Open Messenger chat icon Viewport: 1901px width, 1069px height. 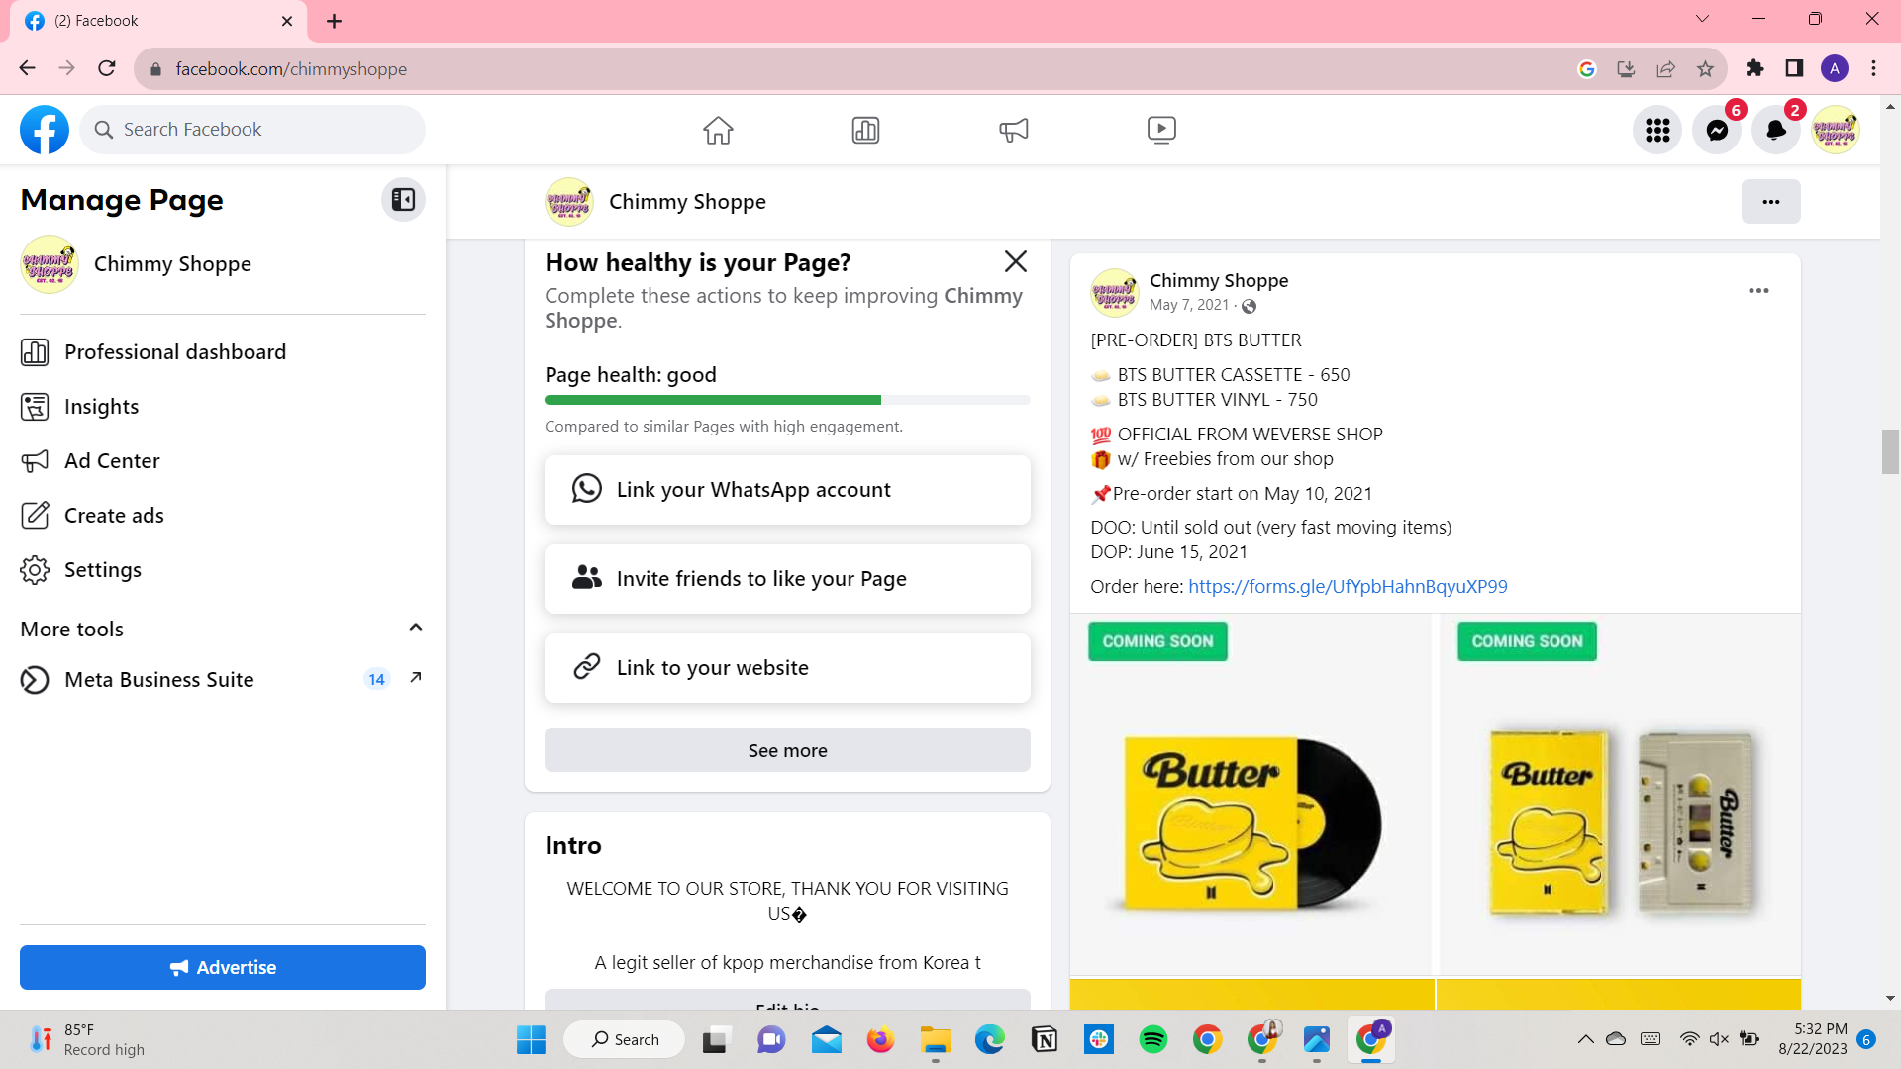[1717, 130]
